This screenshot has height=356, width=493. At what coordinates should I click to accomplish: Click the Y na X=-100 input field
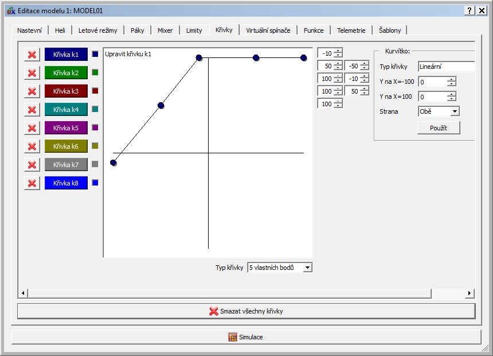coord(433,82)
